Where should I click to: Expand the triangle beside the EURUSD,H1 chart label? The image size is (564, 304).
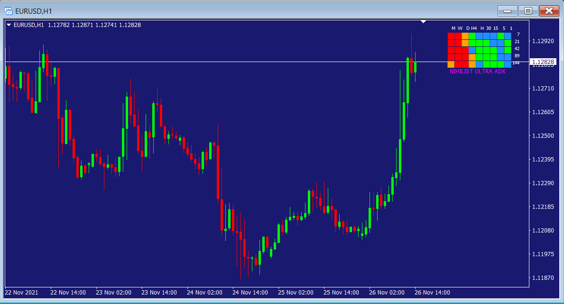click(9, 25)
